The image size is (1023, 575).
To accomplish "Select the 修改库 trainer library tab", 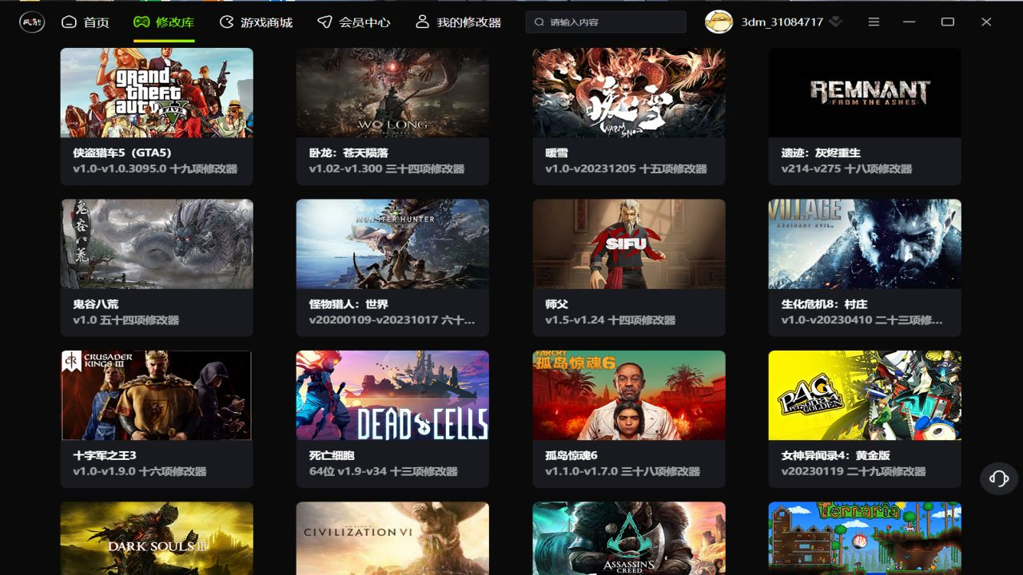I will [164, 22].
